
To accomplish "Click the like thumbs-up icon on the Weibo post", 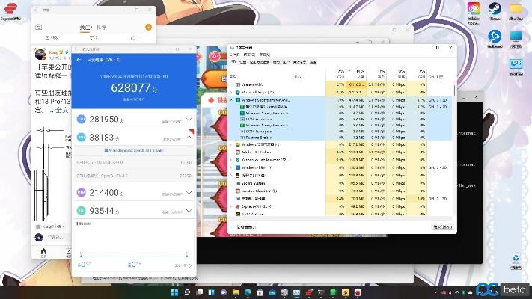I will coord(133,37).
